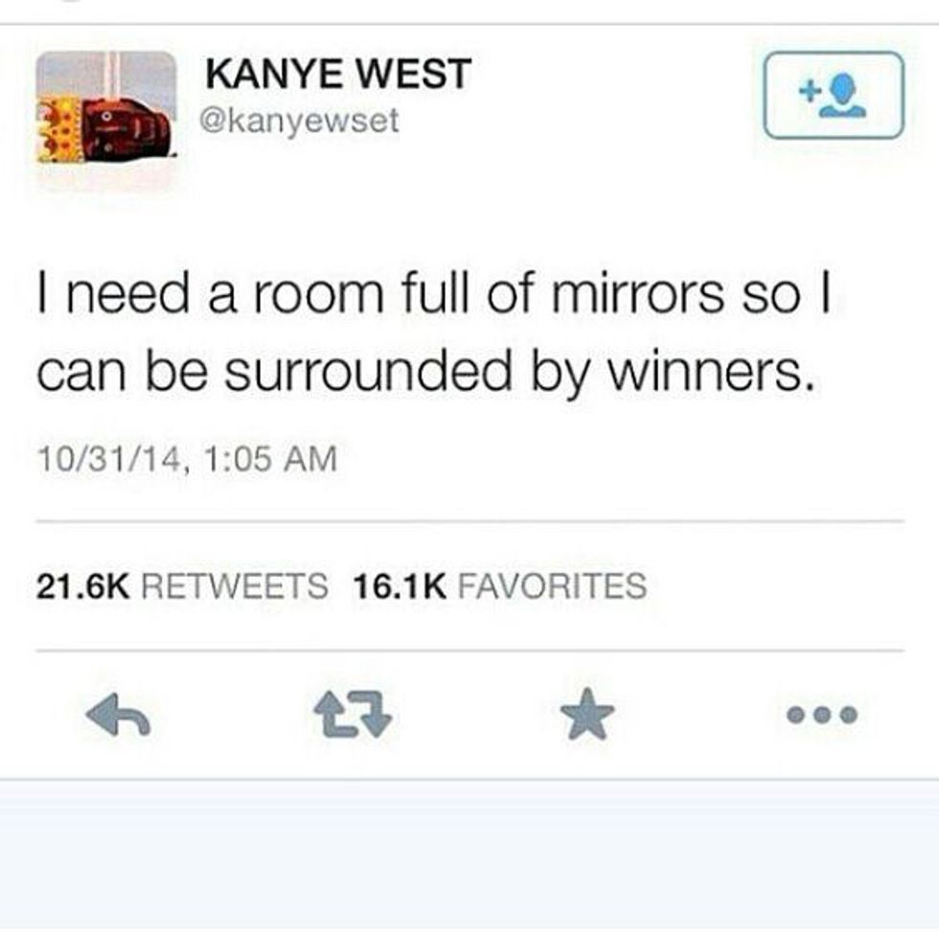
Task: Tap the reply arrow icon
Action: tap(118, 714)
